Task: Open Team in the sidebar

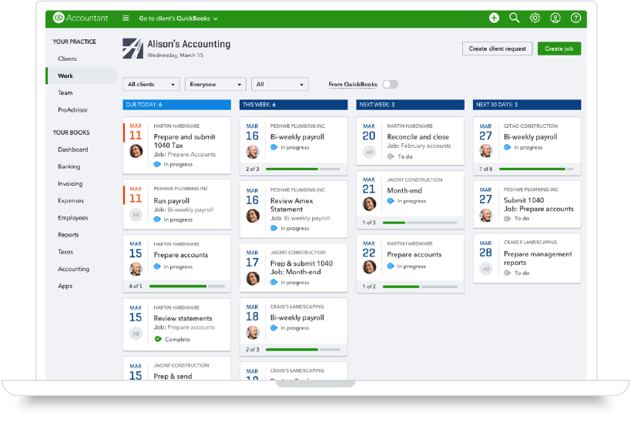Action: pyautogui.click(x=65, y=92)
